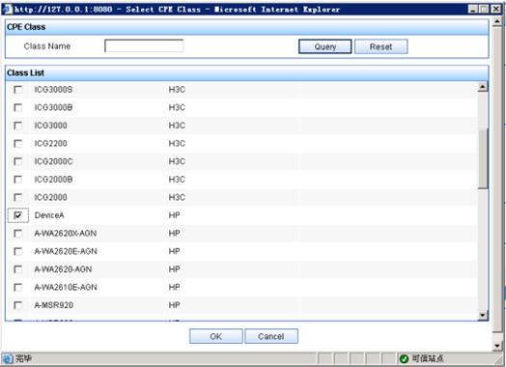The width and height of the screenshot is (506, 367).
Task: Click the page scrollbar up arrow
Action: point(497,21)
